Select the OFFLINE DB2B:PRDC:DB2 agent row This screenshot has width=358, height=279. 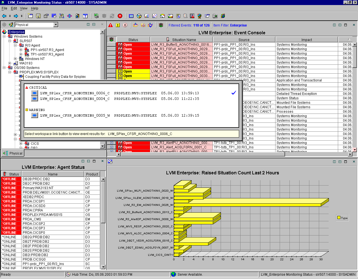coord(50,179)
